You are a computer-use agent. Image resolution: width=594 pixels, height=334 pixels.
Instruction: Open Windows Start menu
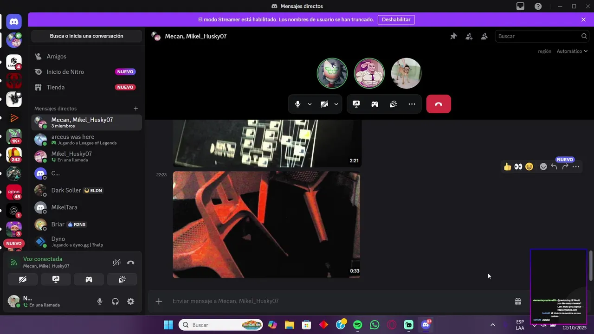(x=168, y=325)
